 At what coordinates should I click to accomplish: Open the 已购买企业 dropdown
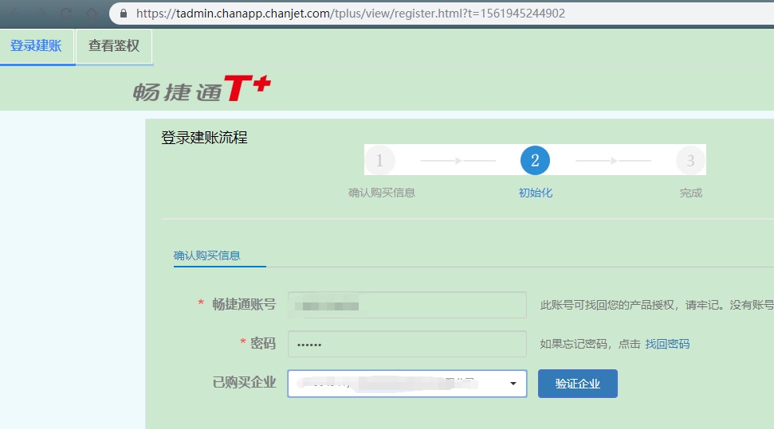click(x=407, y=384)
